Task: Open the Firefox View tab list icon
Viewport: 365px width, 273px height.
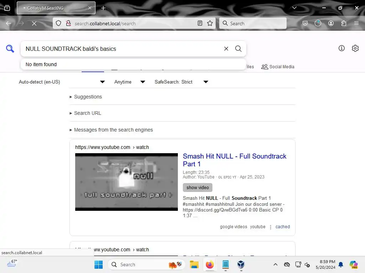Action: [x=7, y=8]
